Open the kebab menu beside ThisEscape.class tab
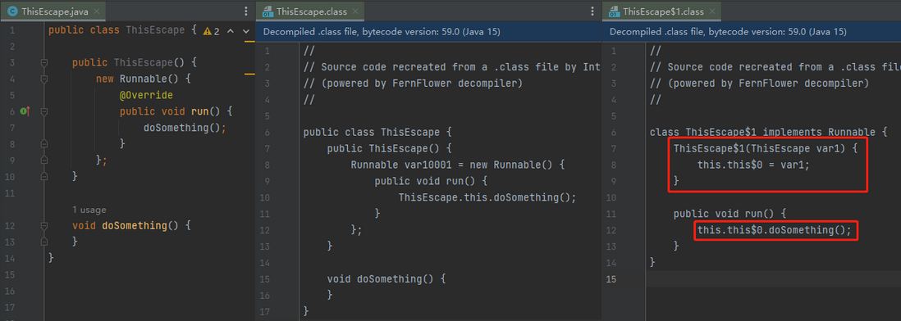 [592, 11]
